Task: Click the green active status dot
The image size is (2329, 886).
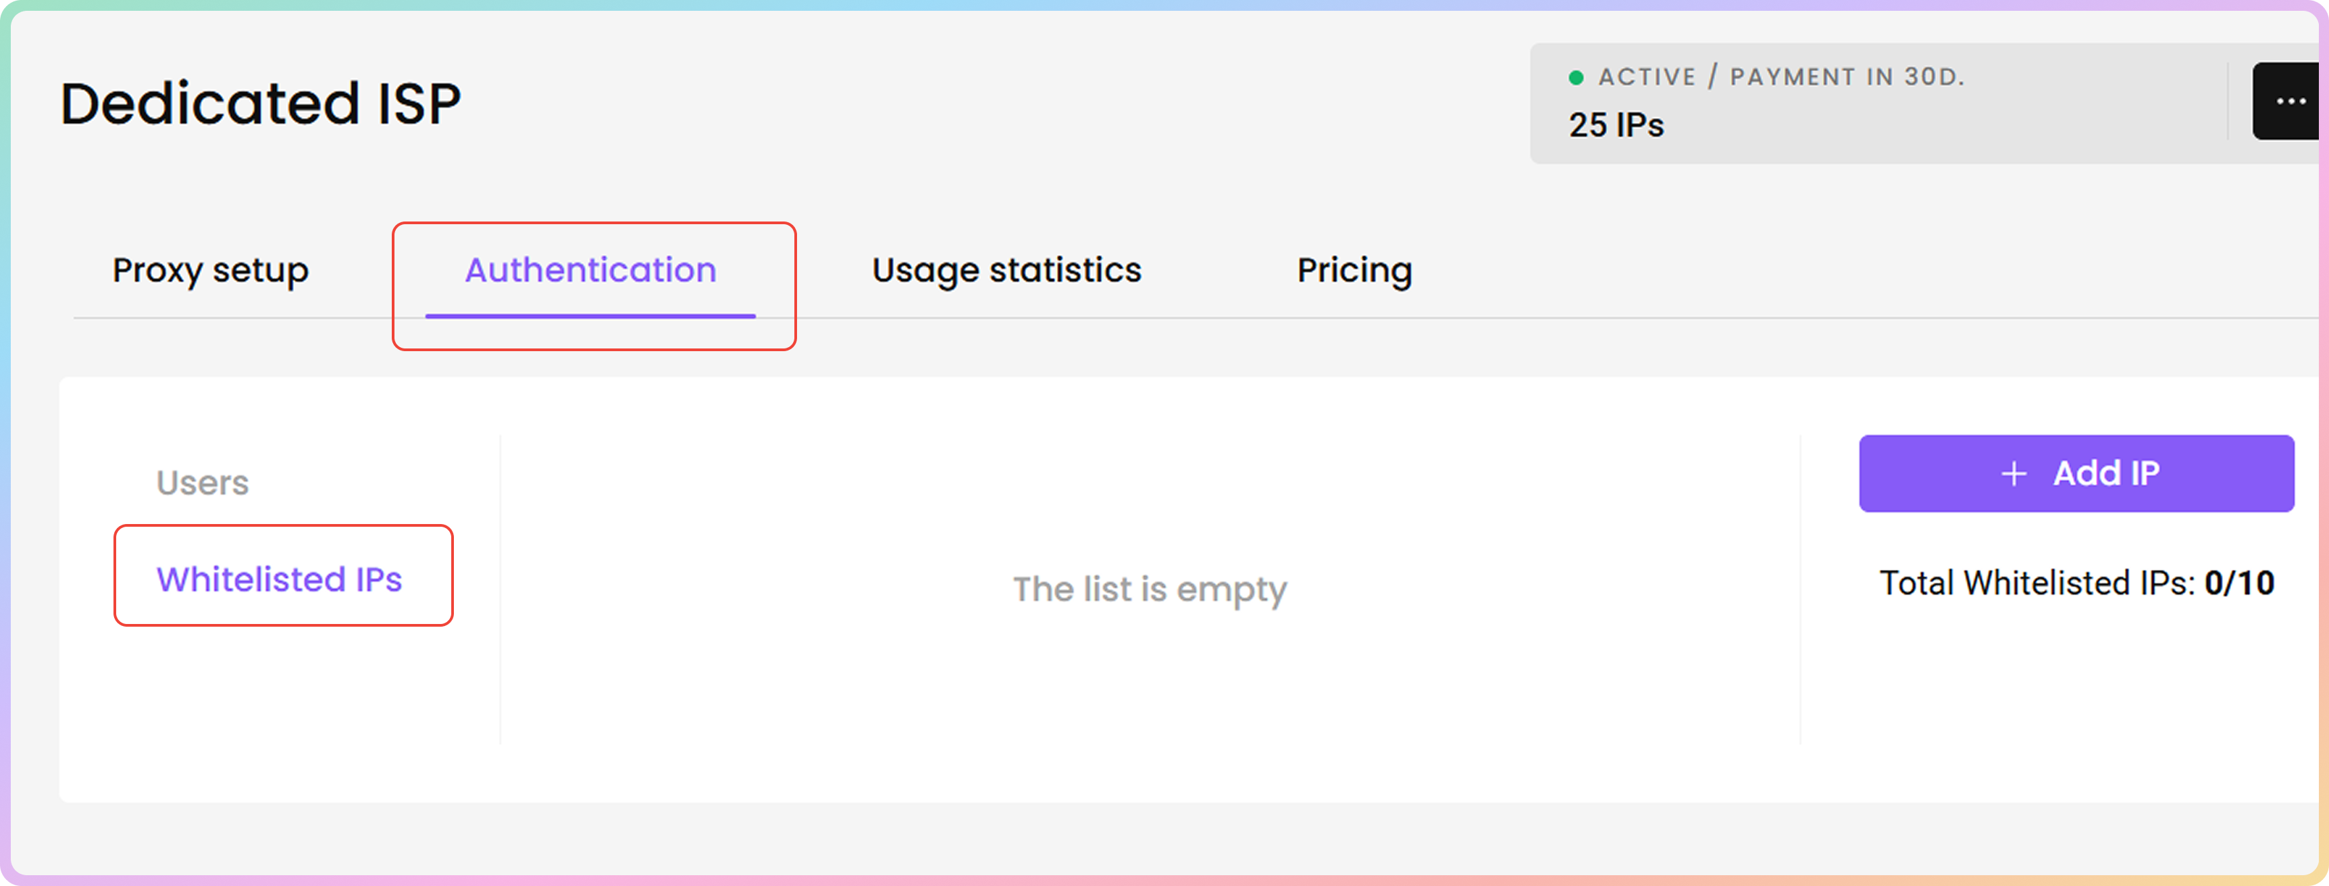Action: point(1576,78)
